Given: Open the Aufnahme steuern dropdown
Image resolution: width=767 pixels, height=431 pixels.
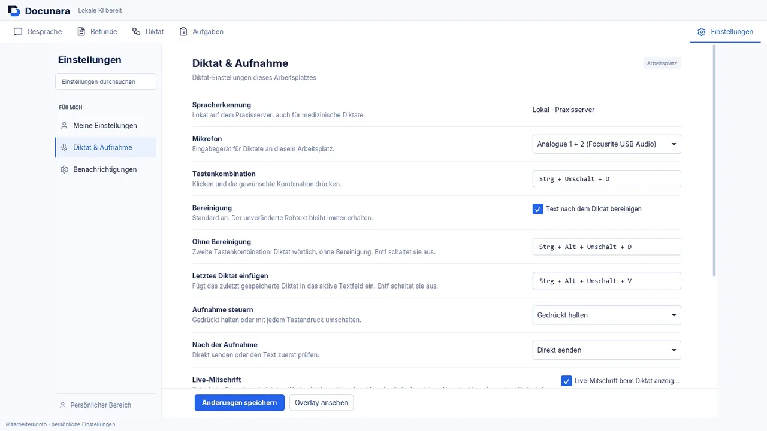Looking at the screenshot, I should (x=606, y=315).
